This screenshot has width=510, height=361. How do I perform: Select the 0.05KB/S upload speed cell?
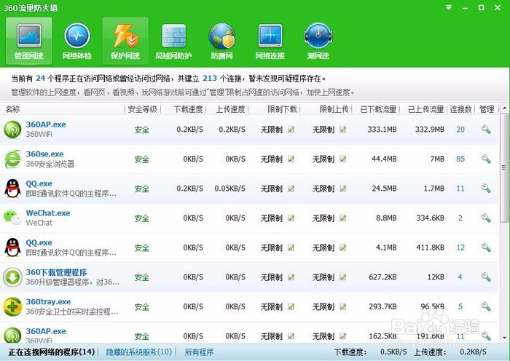pos(230,189)
